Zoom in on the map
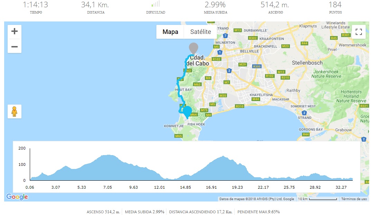374x215 pixels. click(15, 32)
